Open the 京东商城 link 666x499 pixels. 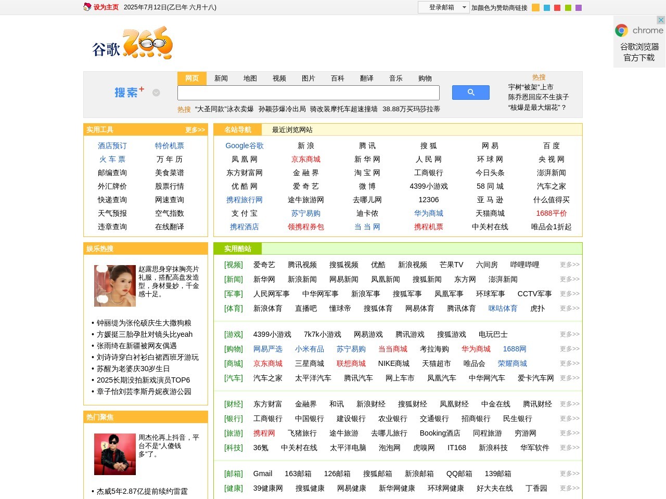click(305, 159)
